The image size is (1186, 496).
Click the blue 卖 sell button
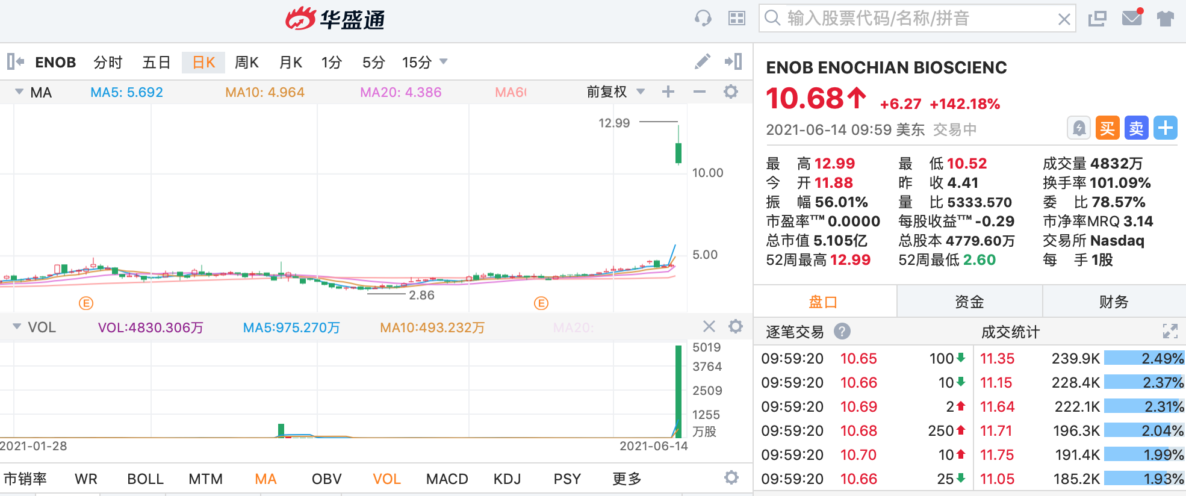[1137, 128]
